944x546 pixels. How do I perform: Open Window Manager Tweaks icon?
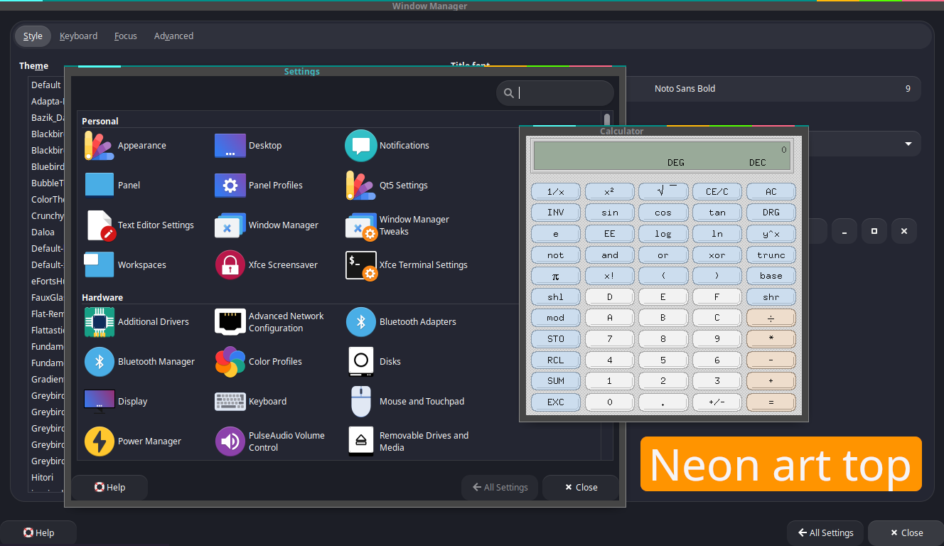[x=361, y=225]
